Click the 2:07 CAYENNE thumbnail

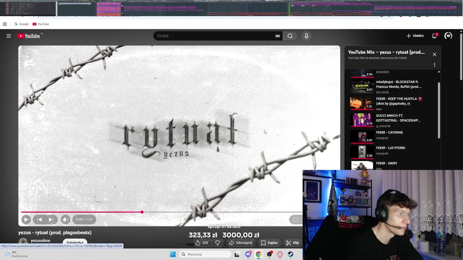pyautogui.click(x=362, y=136)
